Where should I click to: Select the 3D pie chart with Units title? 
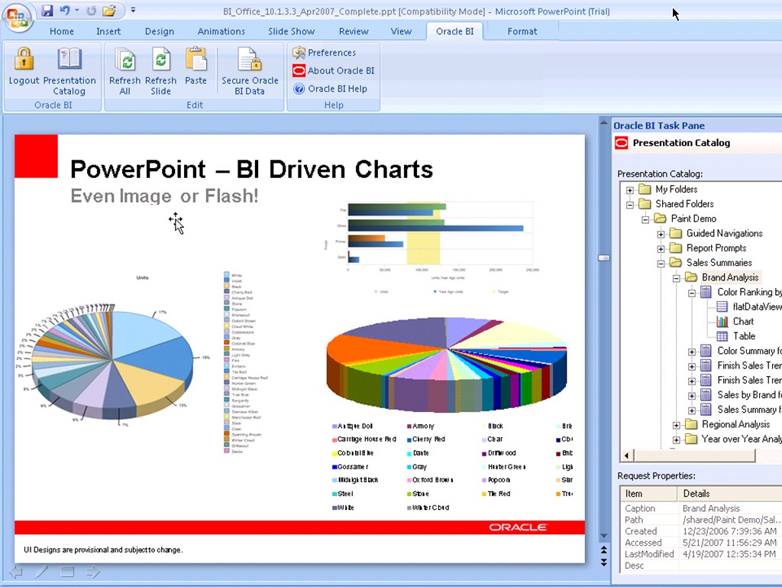point(114,362)
